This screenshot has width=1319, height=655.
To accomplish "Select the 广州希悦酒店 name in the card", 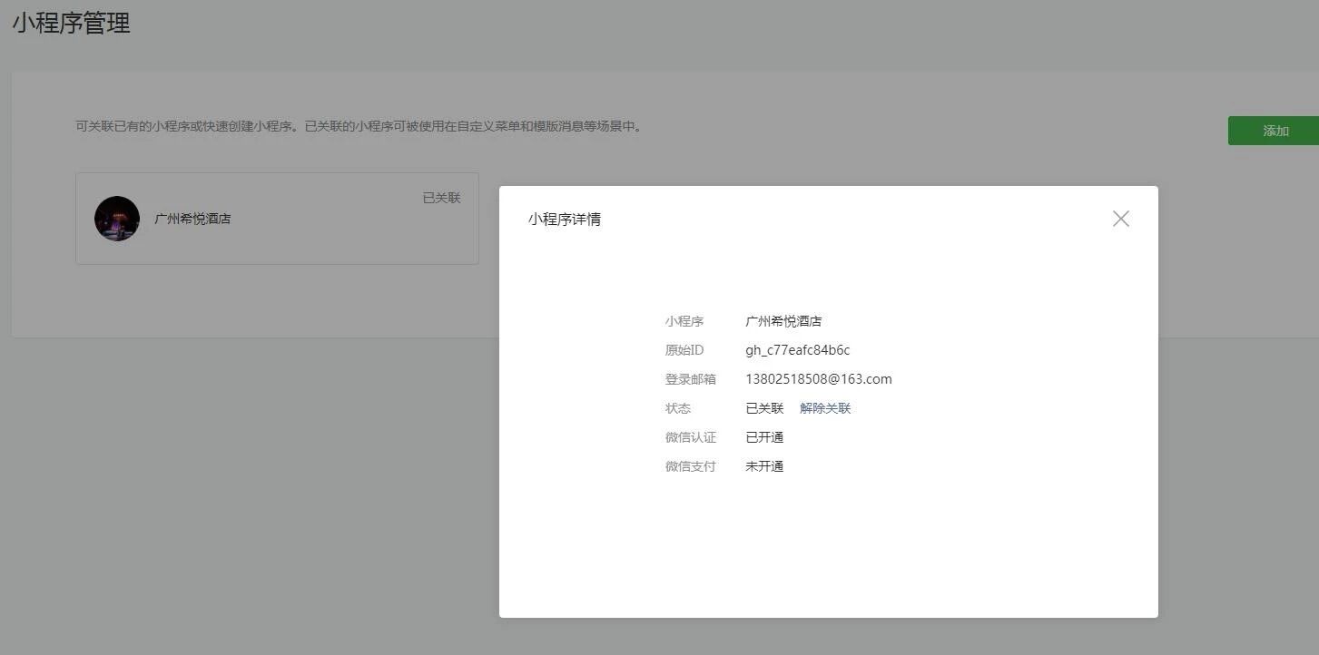I will (192, 219).
